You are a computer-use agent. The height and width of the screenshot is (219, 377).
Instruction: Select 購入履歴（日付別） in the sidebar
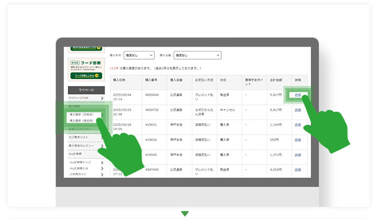point(82,115)
